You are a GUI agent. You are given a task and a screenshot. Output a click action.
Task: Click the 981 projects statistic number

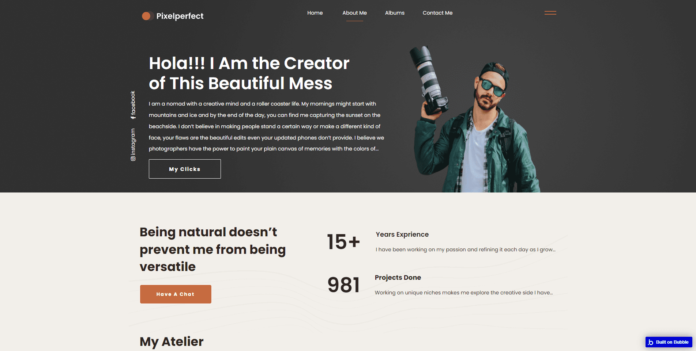343,285
